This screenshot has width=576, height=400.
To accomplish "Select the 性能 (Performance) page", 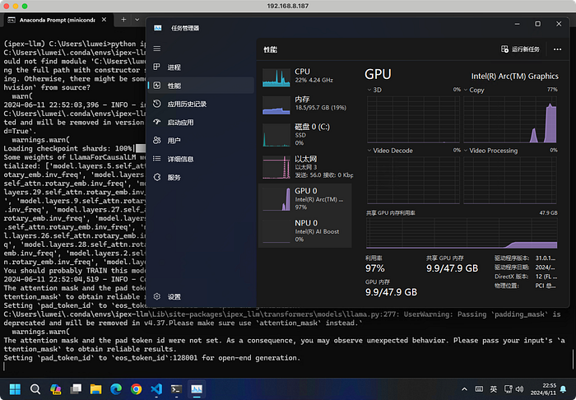I will [201, 86].
